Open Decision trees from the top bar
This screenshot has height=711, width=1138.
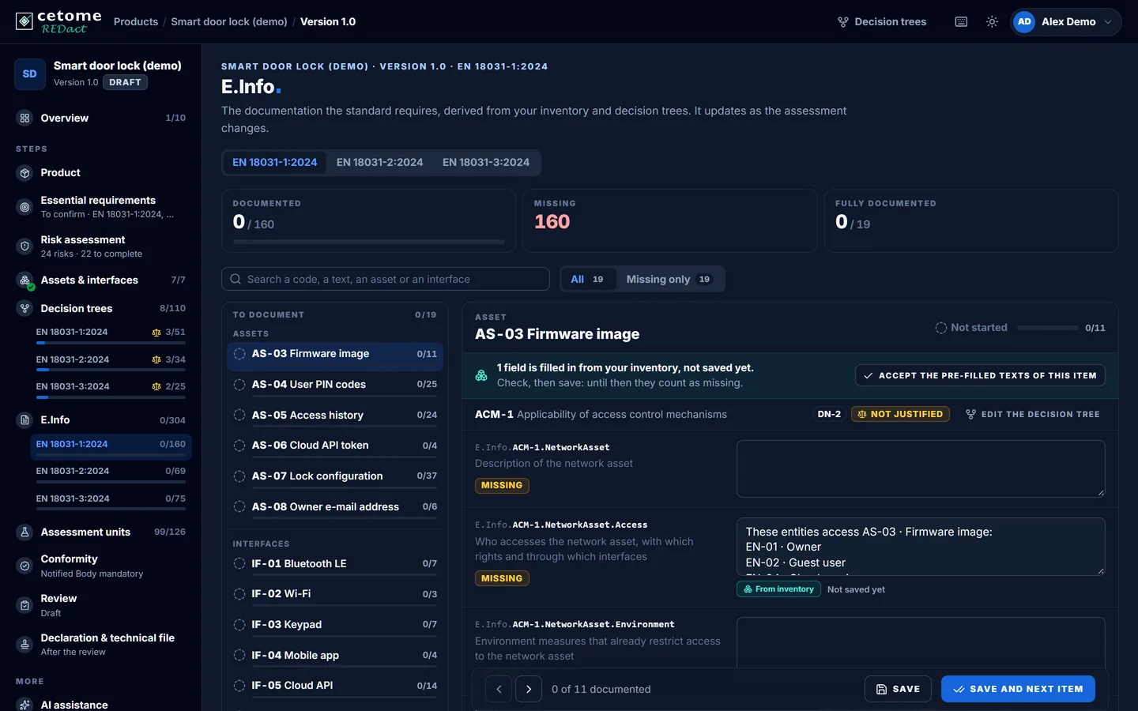[x=882, y=22]
